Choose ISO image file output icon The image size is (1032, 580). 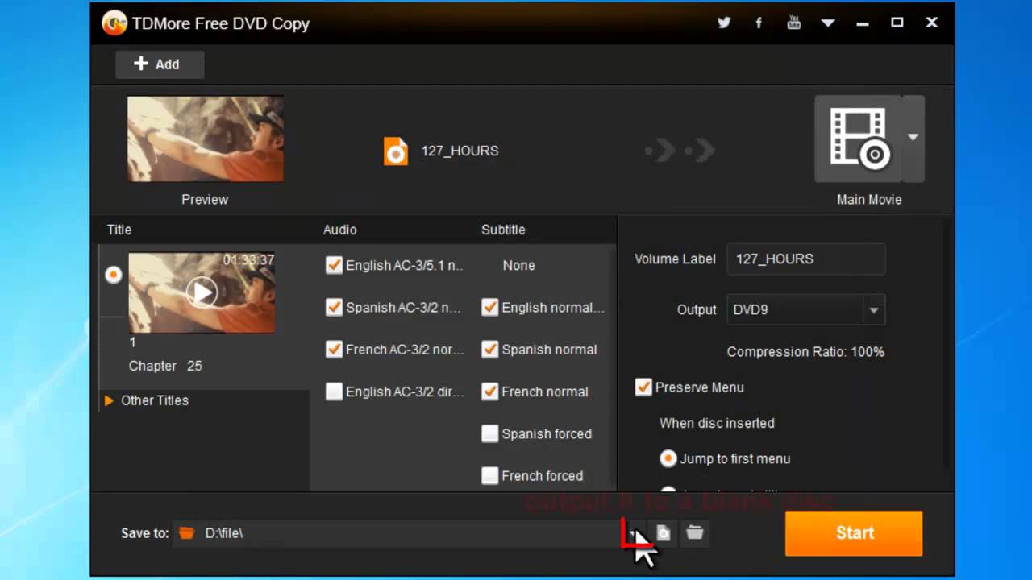pos(663,532)
